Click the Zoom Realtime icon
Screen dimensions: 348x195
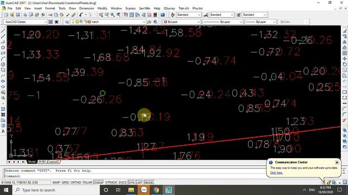coord(107,15)
